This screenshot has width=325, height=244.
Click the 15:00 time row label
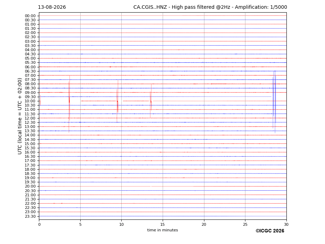tap(30, 144)
